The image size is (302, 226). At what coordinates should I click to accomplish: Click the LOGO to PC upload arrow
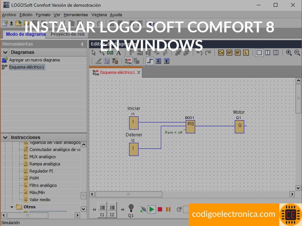point(166,61)
